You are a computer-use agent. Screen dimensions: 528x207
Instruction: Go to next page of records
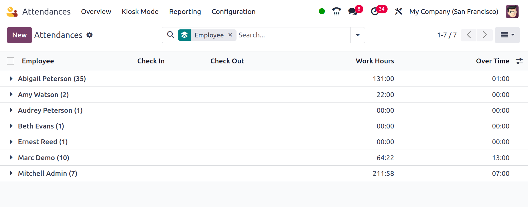coord(484,35)
